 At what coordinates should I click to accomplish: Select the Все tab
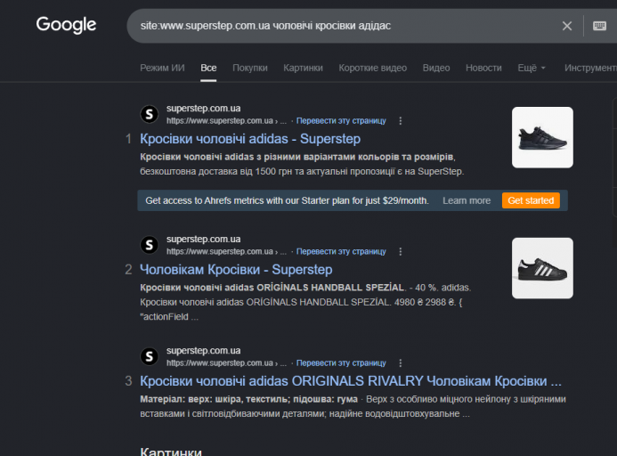coord(208,68)
